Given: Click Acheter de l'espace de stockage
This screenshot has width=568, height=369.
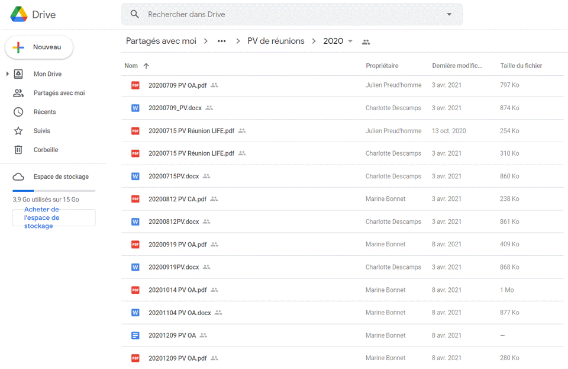Looking at the screenshot, I should (54, 217).
